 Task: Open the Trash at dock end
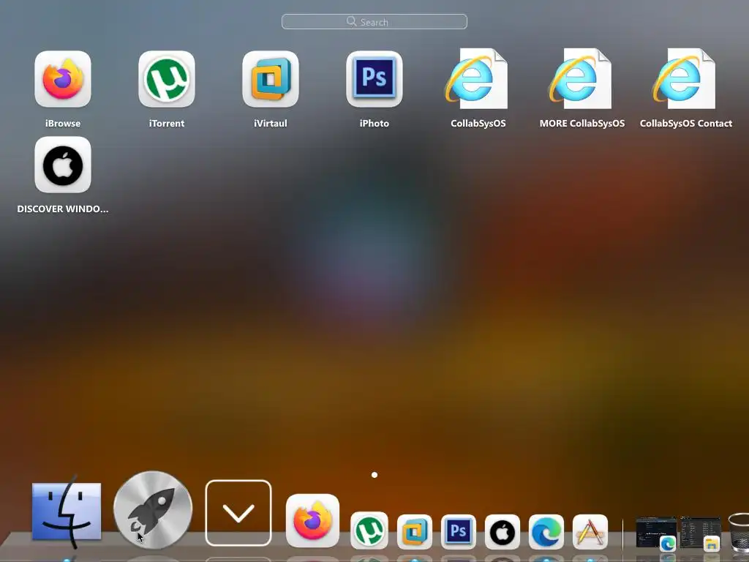[x=739, y=532]
